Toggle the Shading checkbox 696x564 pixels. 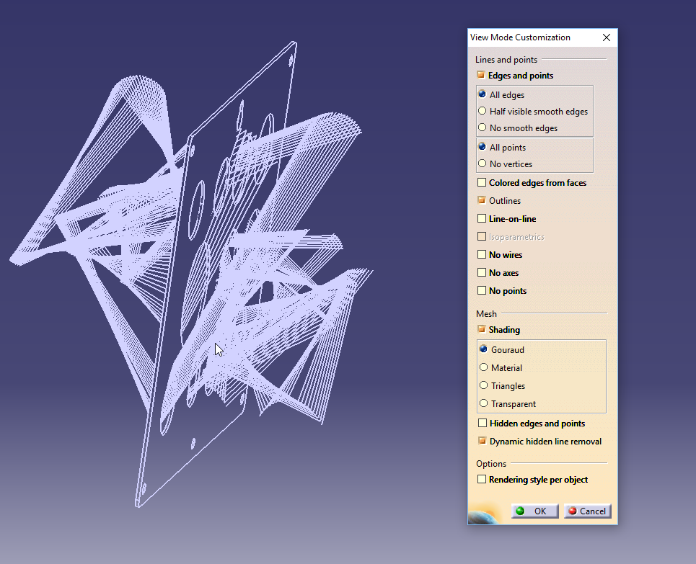coord(482,329)
